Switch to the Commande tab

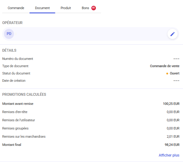(x=16, y=8)
